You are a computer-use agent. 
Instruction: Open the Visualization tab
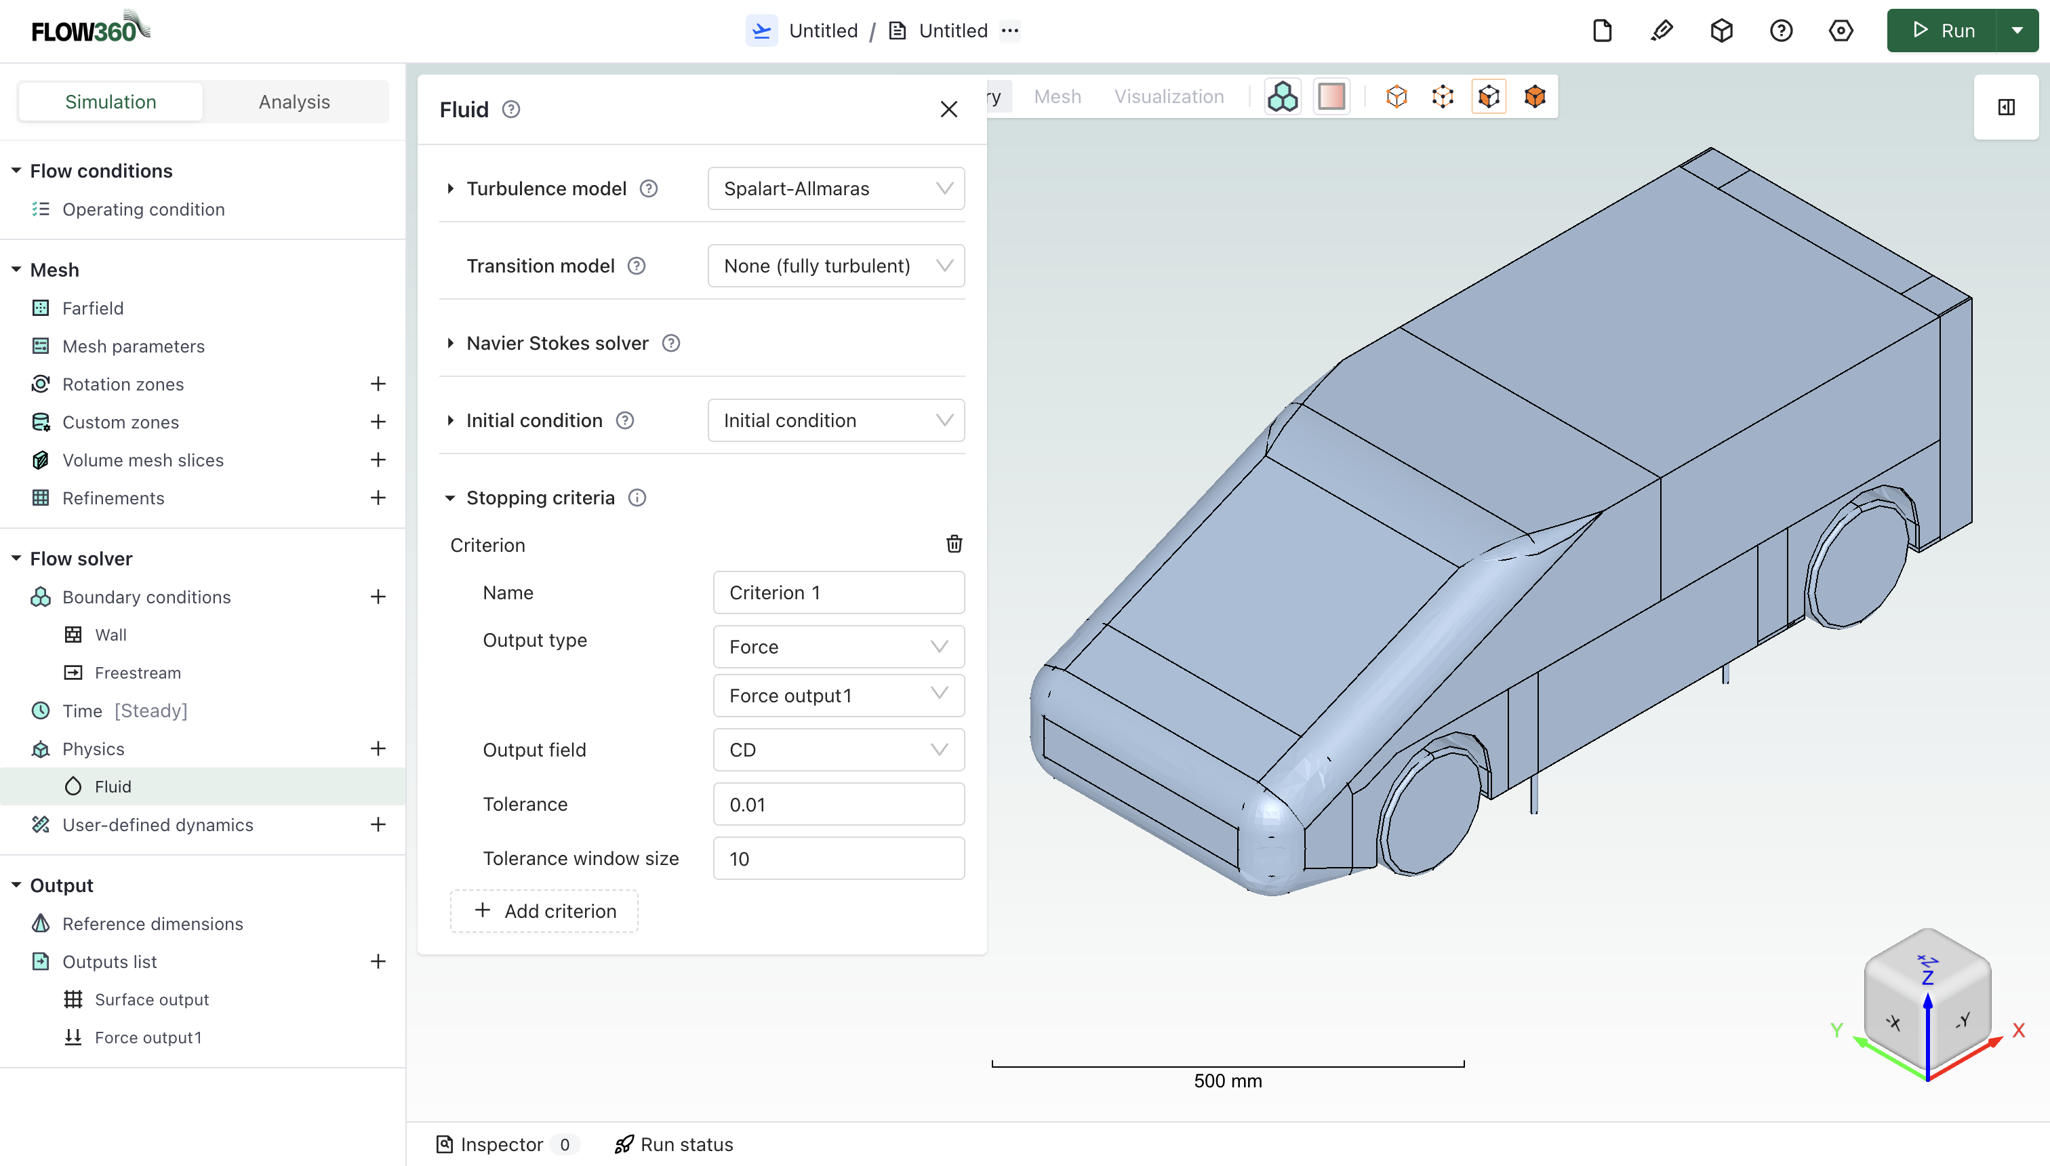[x=1168, y=97]
